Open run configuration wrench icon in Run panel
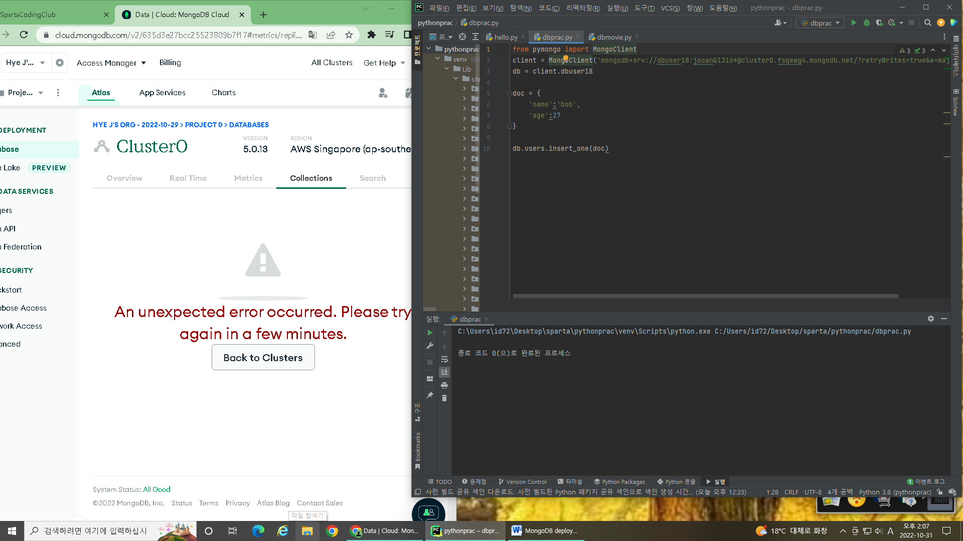Image resolution: width=963 pixels, height=541 pixels. [x=430, y=346]
